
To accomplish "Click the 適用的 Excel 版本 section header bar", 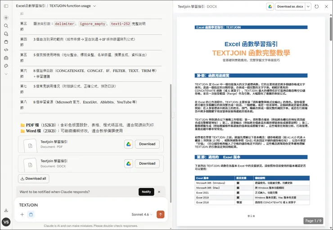I will point(251,157).
